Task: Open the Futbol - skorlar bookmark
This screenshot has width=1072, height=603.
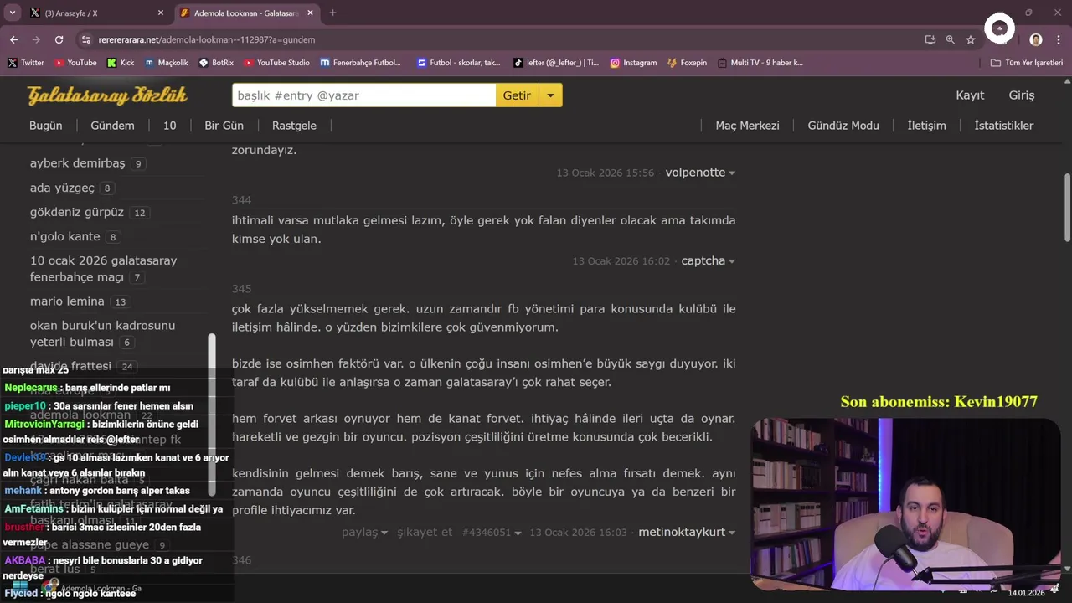Action: point(458,63)
